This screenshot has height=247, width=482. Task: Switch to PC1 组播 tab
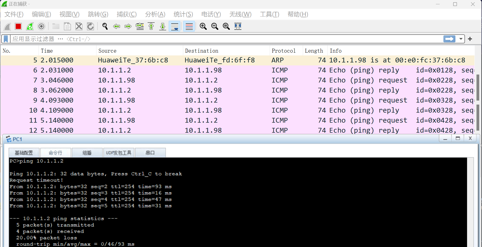(87, 153)
